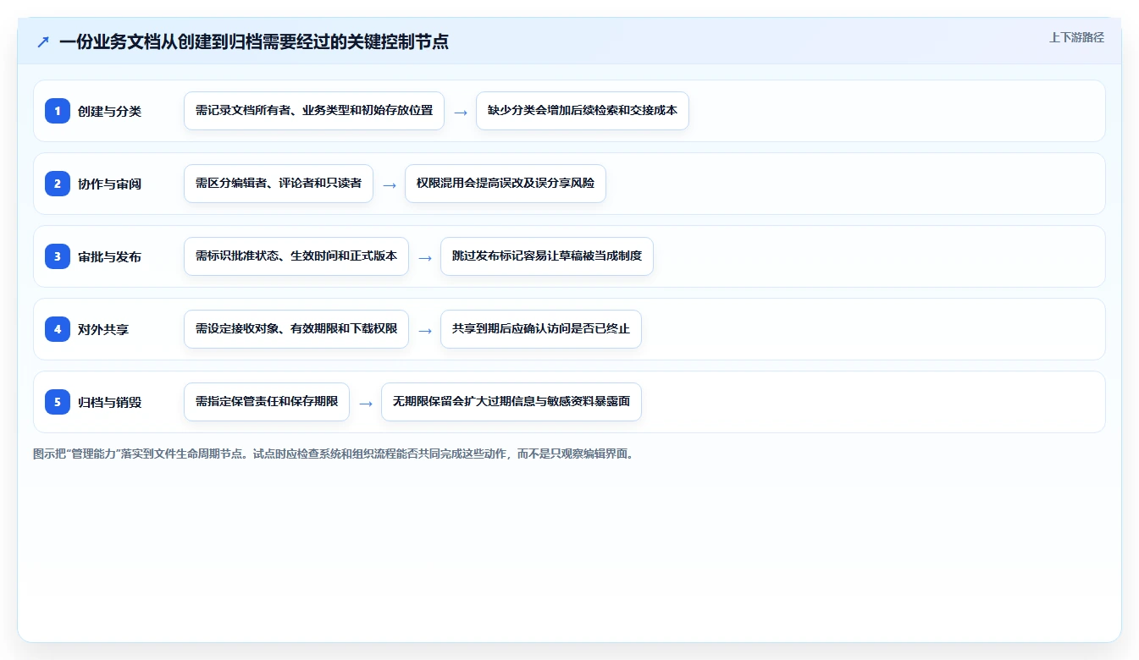1139x660 pixels.
Task: Click the step number 5 badge
Action: (58, 402)
